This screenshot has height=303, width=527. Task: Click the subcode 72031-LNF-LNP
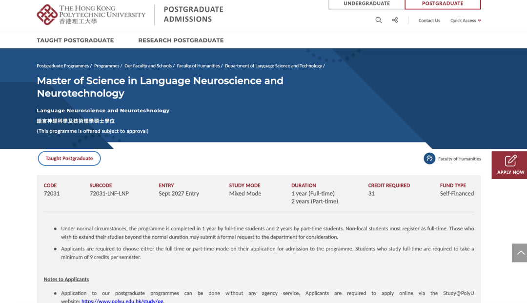click(x=109, y=194)
